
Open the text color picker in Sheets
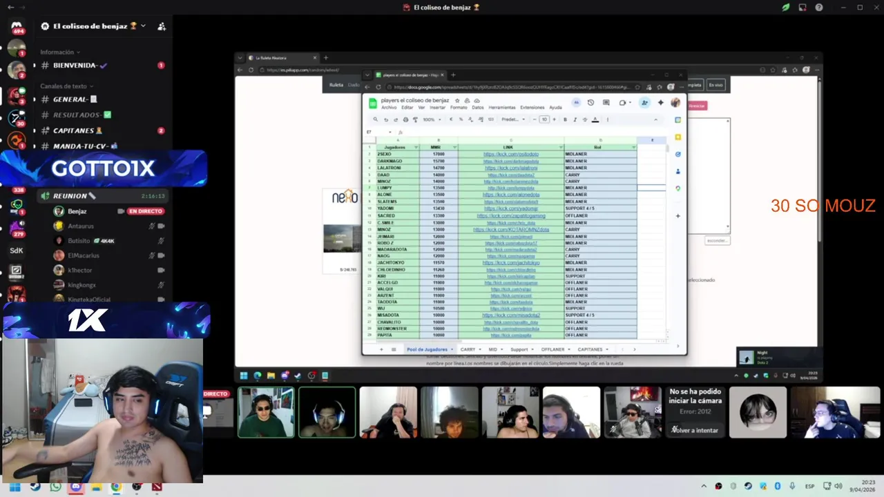point(595,119)
